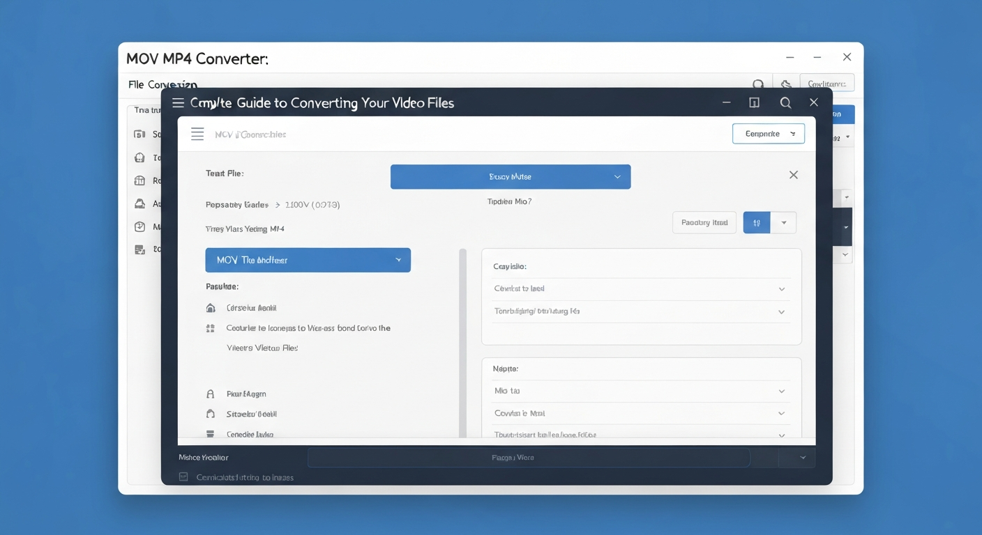This screenshot has height=535, width=982.
Task: Open the Export dropdown at the dialog top right
Action: [x=769, y=133]
